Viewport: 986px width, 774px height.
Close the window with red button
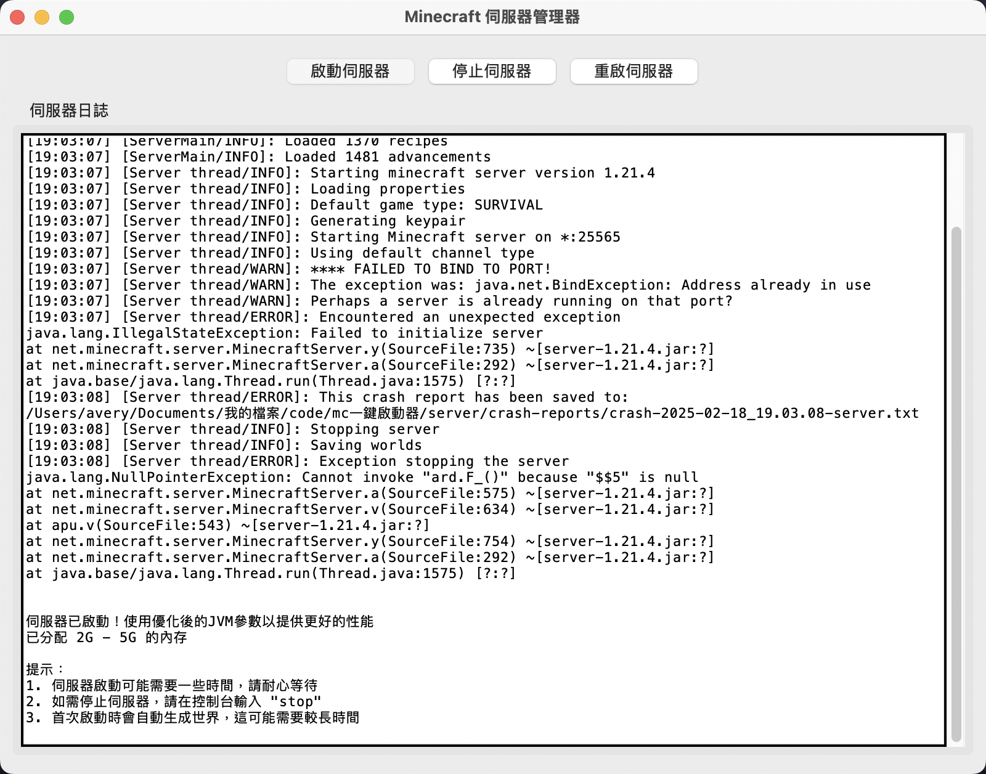pos(17,17)
